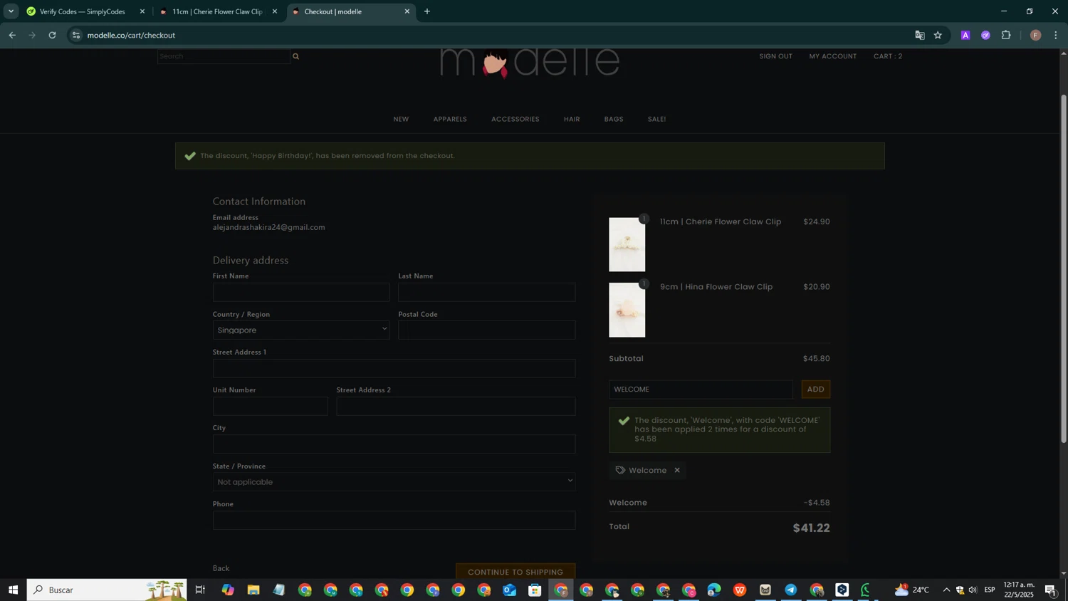1068x601 pixels.
Task: Open the NEW menu
Action: coord(401,119)
